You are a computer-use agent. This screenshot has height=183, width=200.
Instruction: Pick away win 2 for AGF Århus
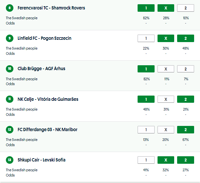click(x=185, y=69)
